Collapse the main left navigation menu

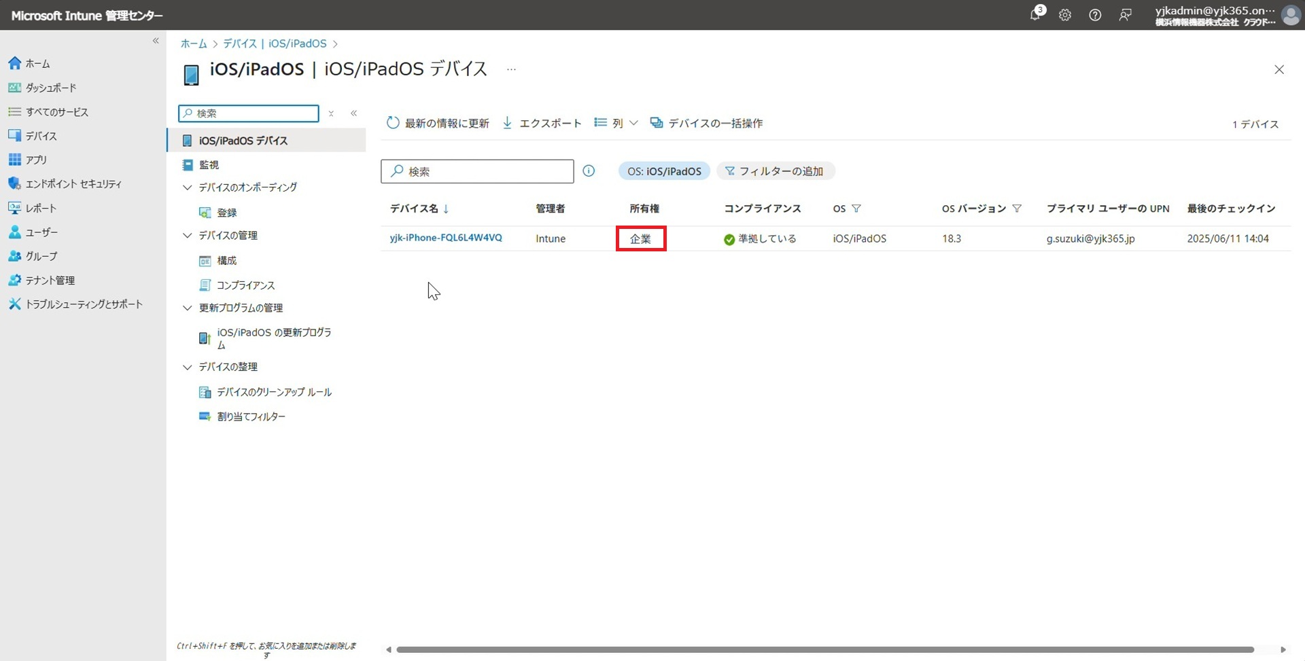tap(156, 41)
